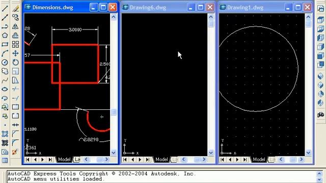This screenshot has width=326, height=183.
Task: Select Model tab in Drawing6.dwg window
Action: 161,159
